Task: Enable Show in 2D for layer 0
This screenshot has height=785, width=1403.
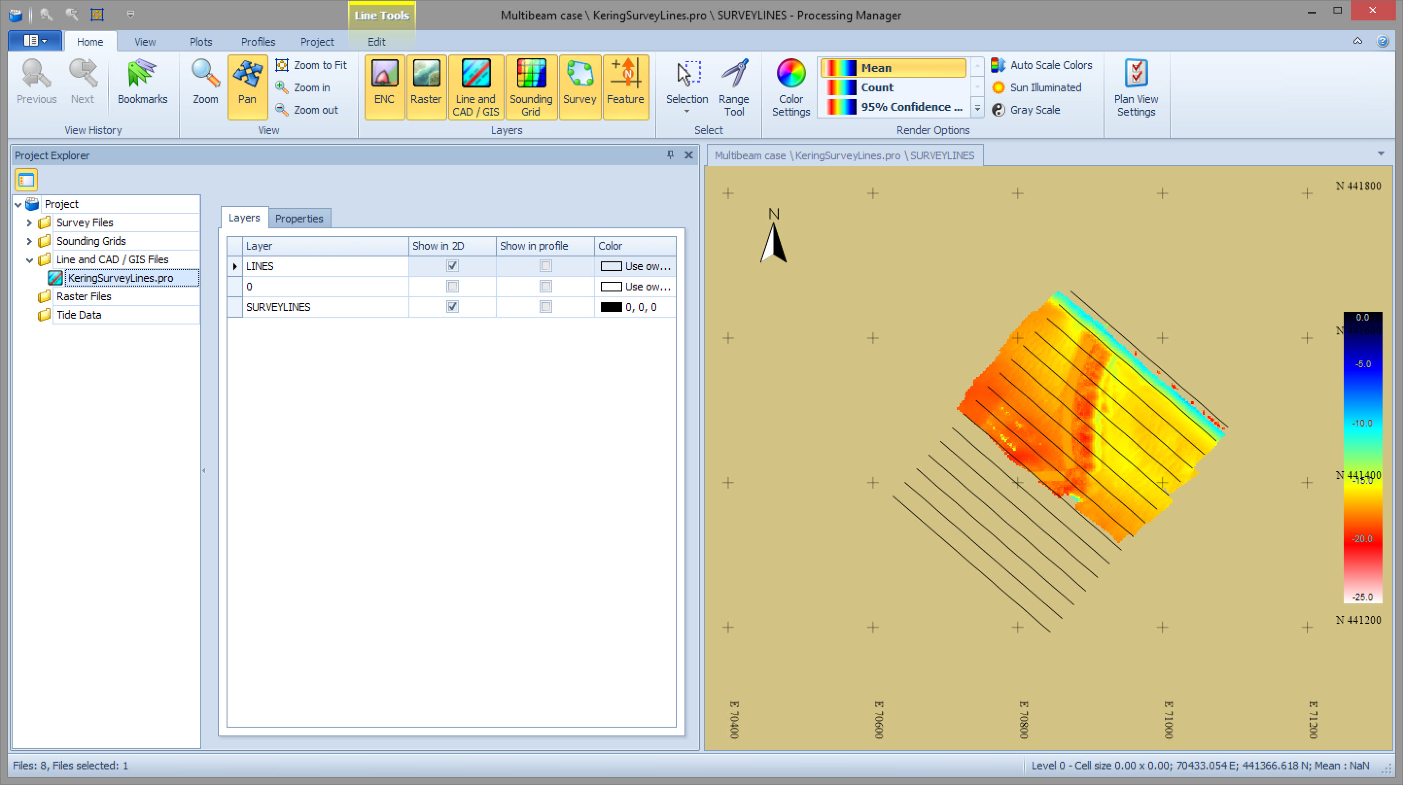Action: (452, 286)
